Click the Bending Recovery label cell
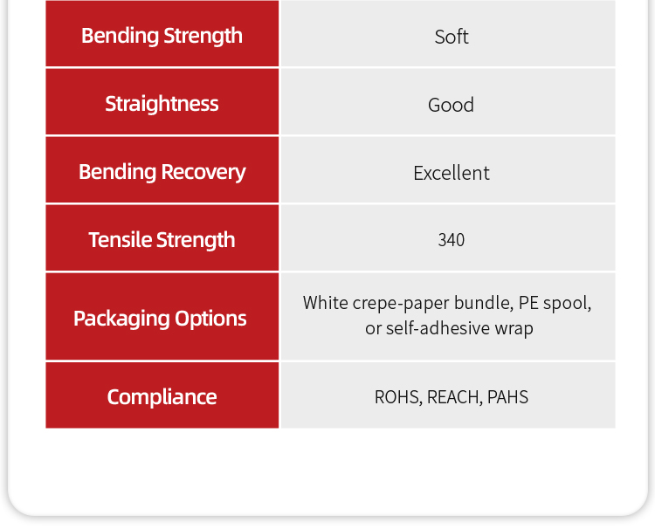This screenshot has width=655, height=529. pyautogui.click(x=162, y=170)
